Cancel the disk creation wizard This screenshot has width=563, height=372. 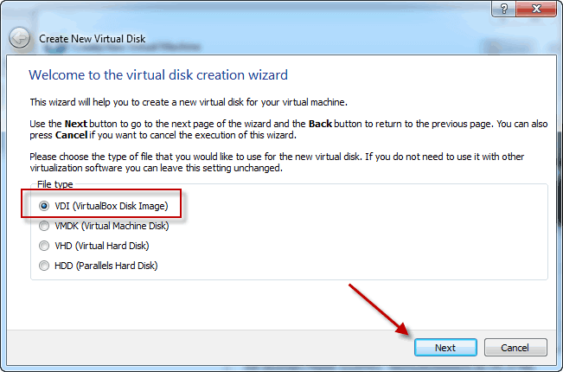(515, 347)
